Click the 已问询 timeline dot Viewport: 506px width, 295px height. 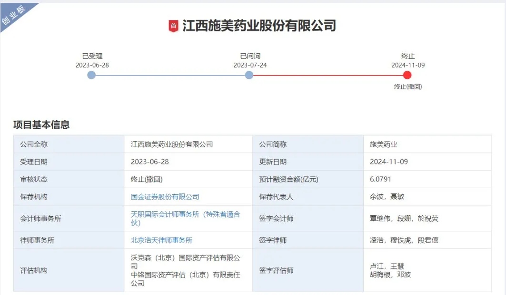tap(249, 75)
